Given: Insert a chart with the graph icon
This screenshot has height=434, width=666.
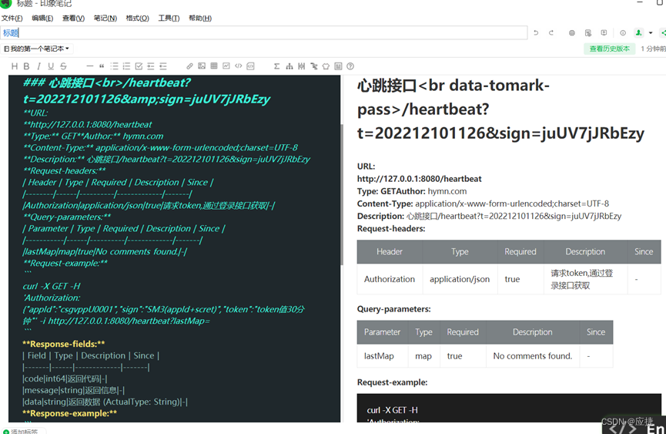Looking at the screenshot, I should (x=226, y=66).
